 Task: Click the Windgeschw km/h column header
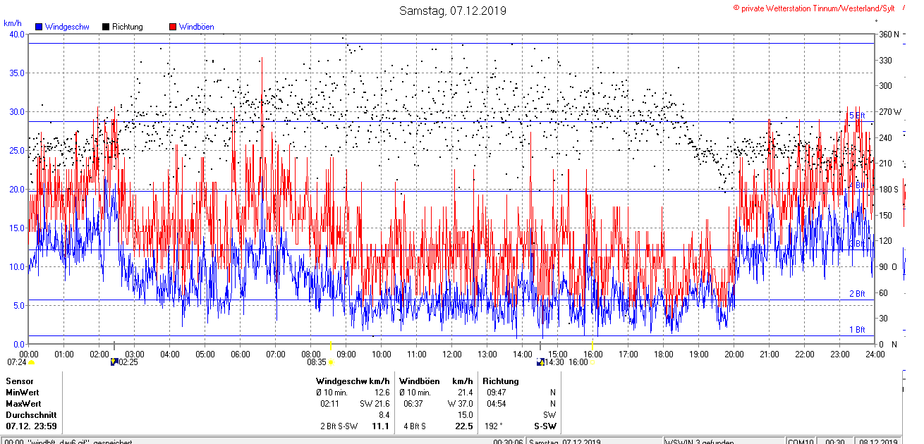tap(353, 381)
